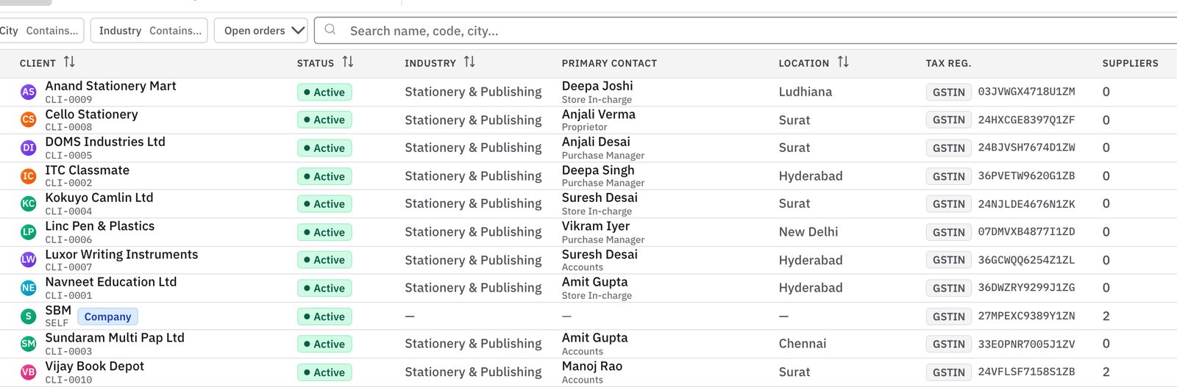Click the GSTIN badge in the Linc Pen row
This screenshot has width=1177, height=387.
(948, 232)
